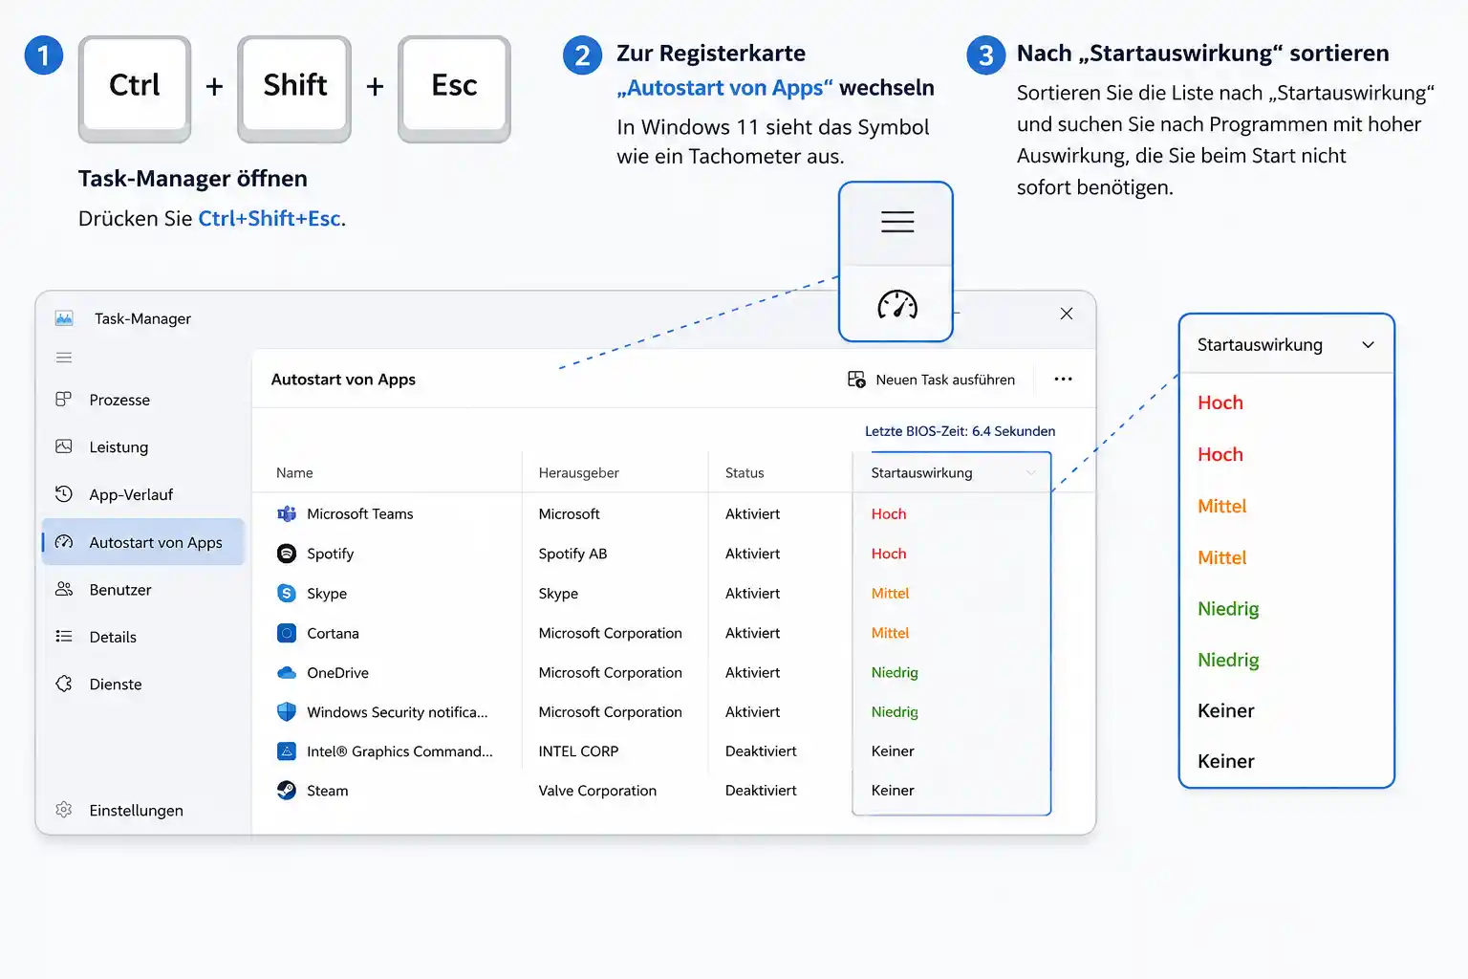Click the Spotify AB publisher cell

click(572, 554)
